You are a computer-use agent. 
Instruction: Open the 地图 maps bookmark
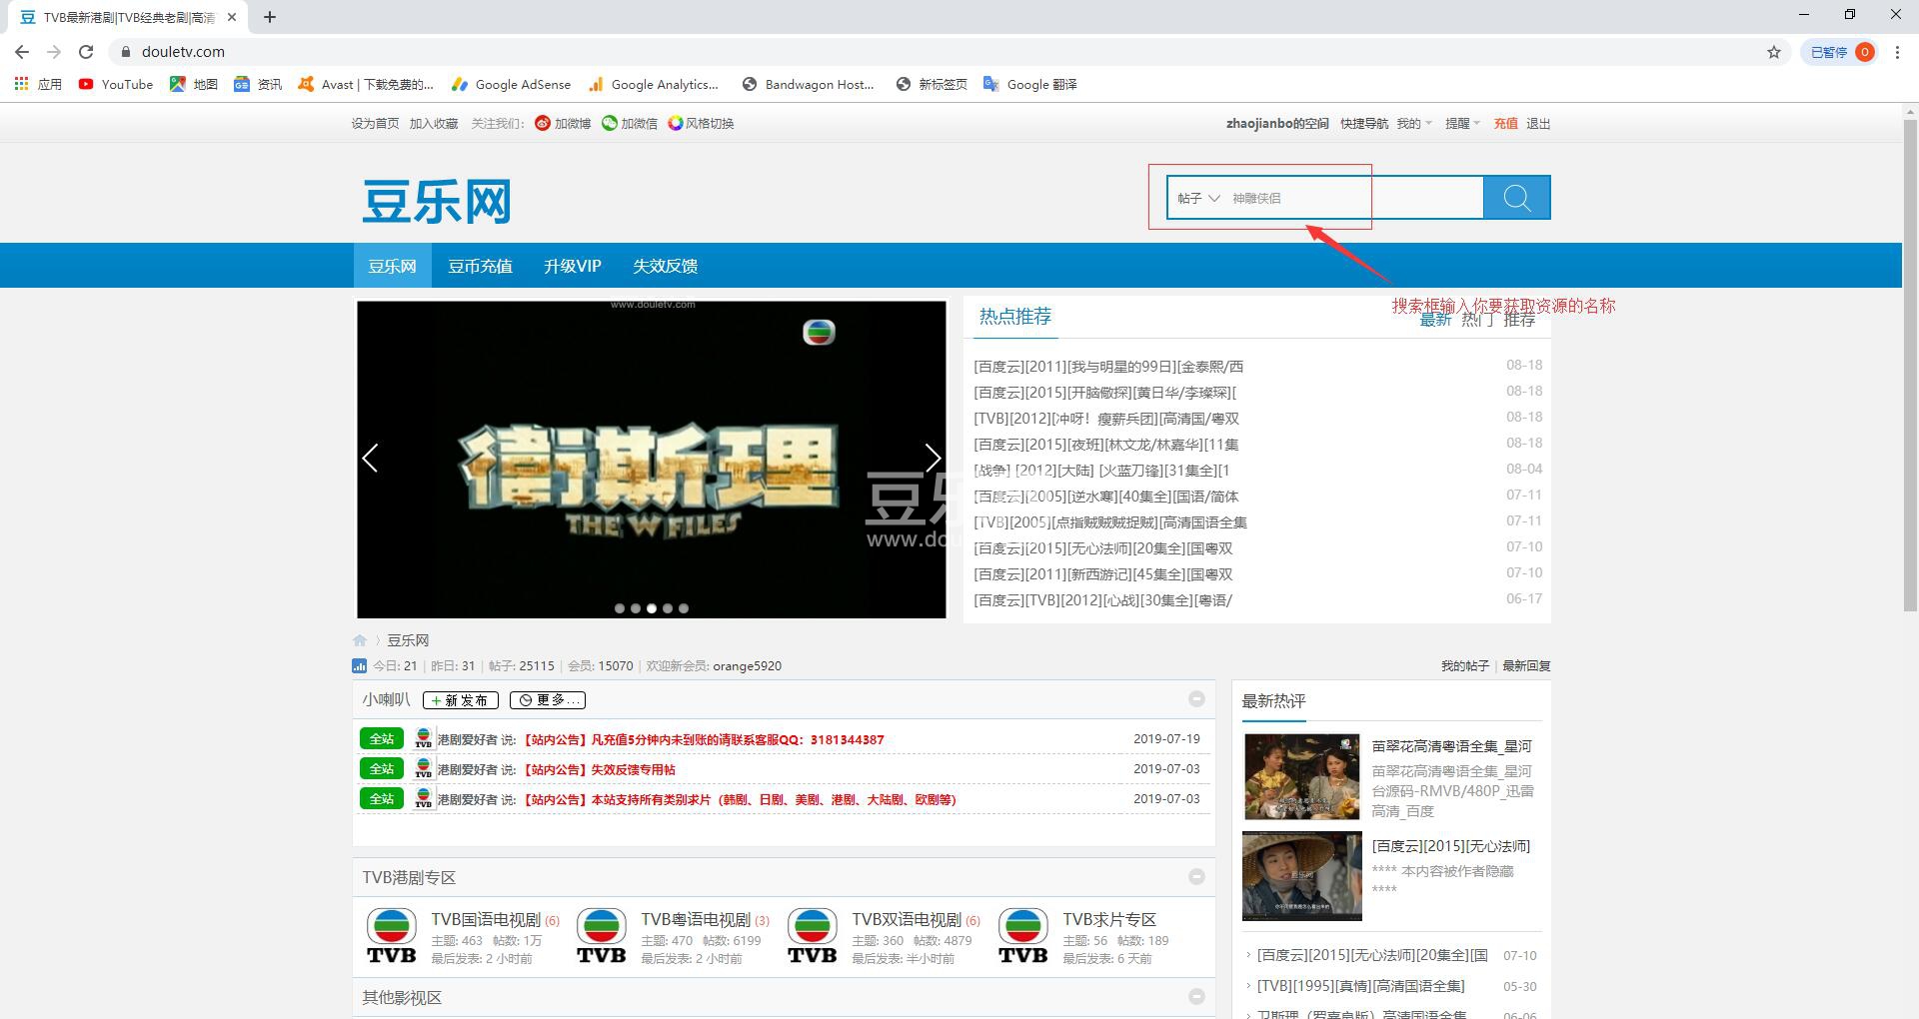[x=194, y=85]
